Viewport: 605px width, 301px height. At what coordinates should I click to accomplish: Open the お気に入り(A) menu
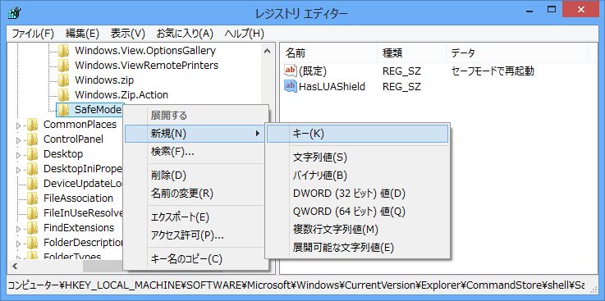click(185, 34)
